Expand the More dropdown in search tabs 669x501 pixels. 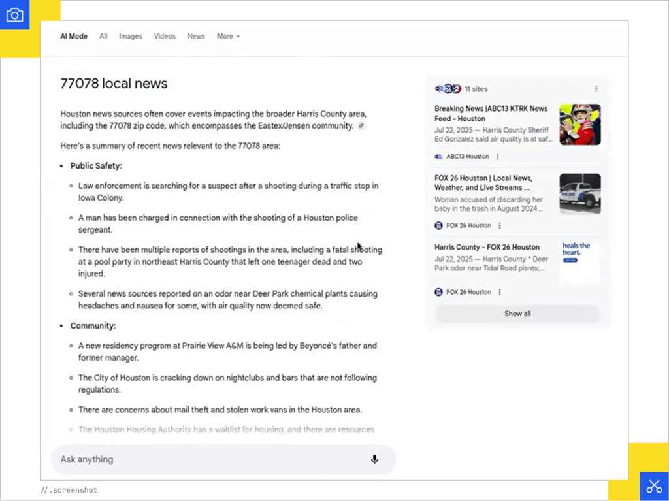click(228, 37)
